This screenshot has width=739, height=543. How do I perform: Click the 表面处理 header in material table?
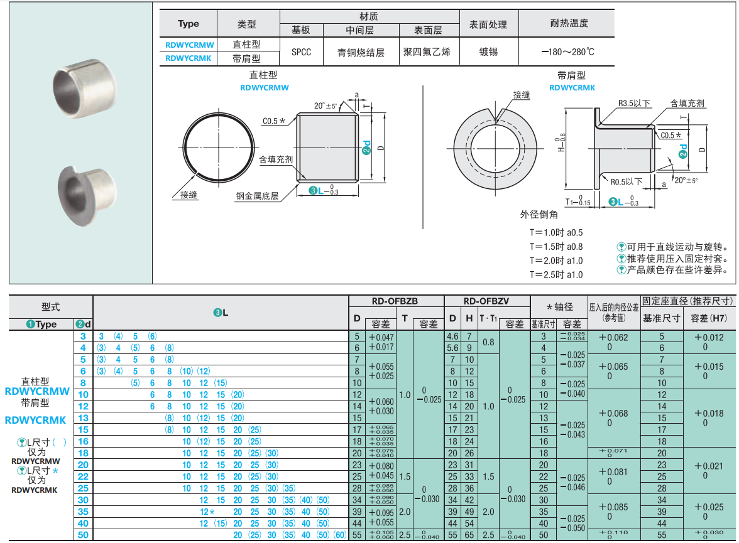pyautogui.click(x=488, y=24)
